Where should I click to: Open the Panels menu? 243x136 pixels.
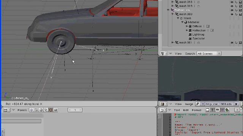pyautogui.click(x=22, y=110)
